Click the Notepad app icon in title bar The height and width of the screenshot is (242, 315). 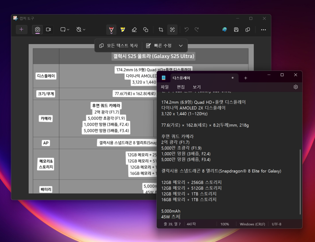164,78
